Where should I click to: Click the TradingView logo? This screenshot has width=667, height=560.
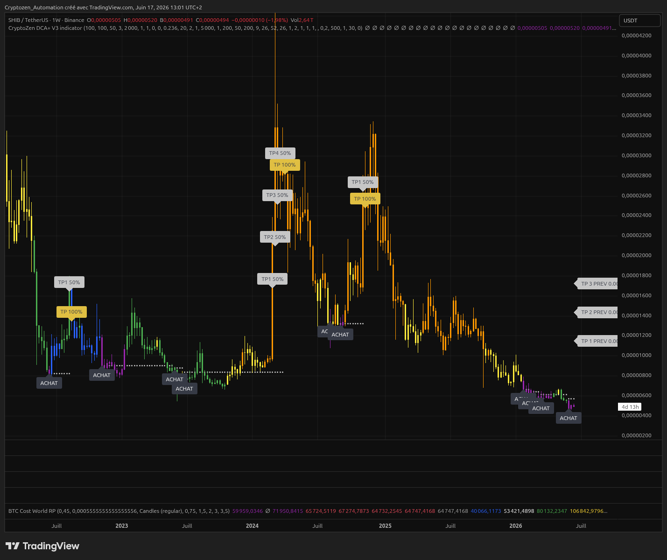pos(42,546)
